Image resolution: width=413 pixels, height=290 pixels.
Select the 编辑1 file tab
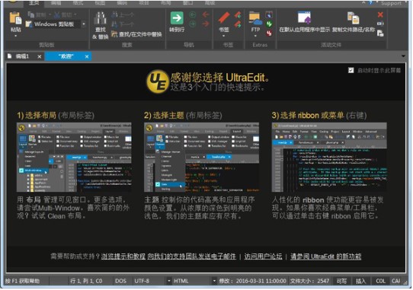tap(22, 56)
